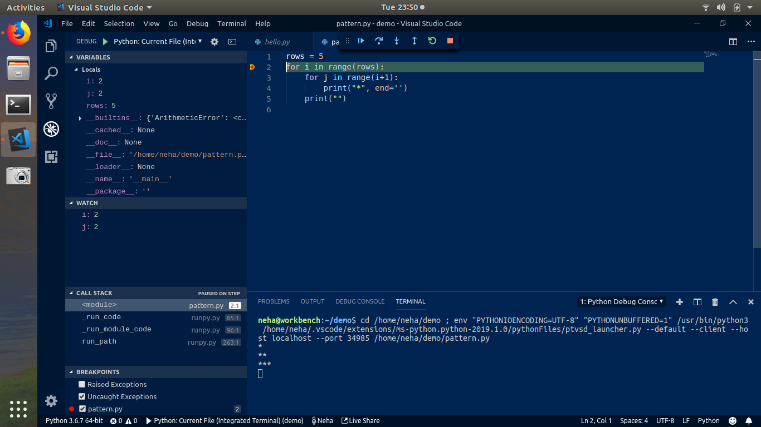Enable the Raised Exceptions breakpoint checkbox

81,384
